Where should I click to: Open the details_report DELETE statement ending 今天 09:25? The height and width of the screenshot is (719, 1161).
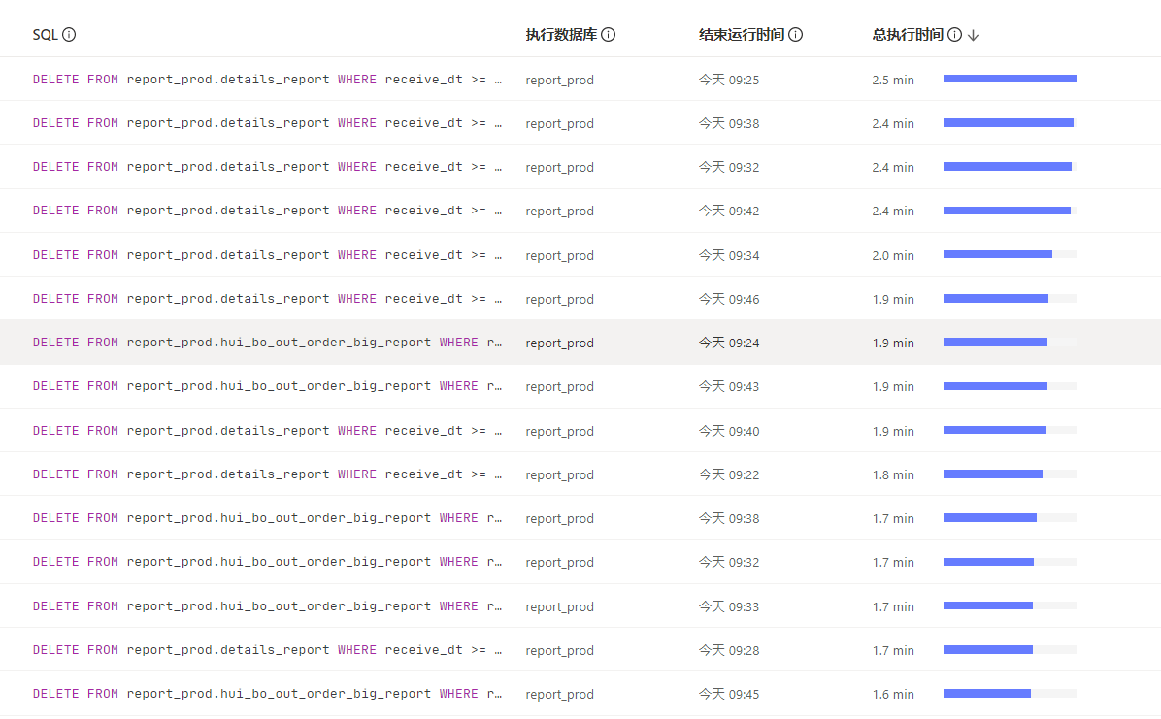(267, 80)
